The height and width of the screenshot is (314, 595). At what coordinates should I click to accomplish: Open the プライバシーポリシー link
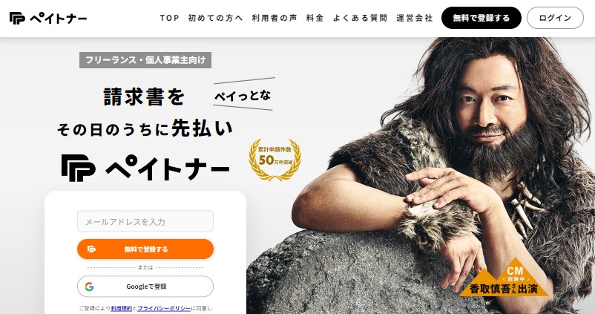[163, 308]
